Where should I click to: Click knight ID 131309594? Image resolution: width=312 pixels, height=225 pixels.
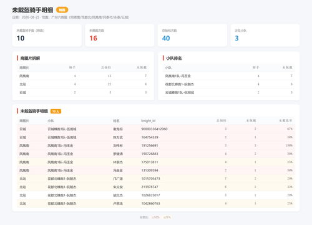pyautogui.click(x=150, y=170)
